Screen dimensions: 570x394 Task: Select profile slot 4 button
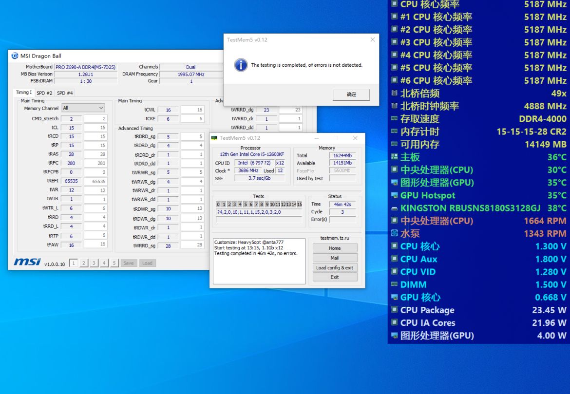pos(104,263)
